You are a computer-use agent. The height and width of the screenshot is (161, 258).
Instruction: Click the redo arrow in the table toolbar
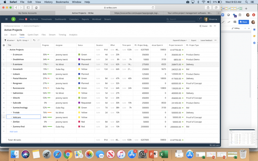[38, 40]
